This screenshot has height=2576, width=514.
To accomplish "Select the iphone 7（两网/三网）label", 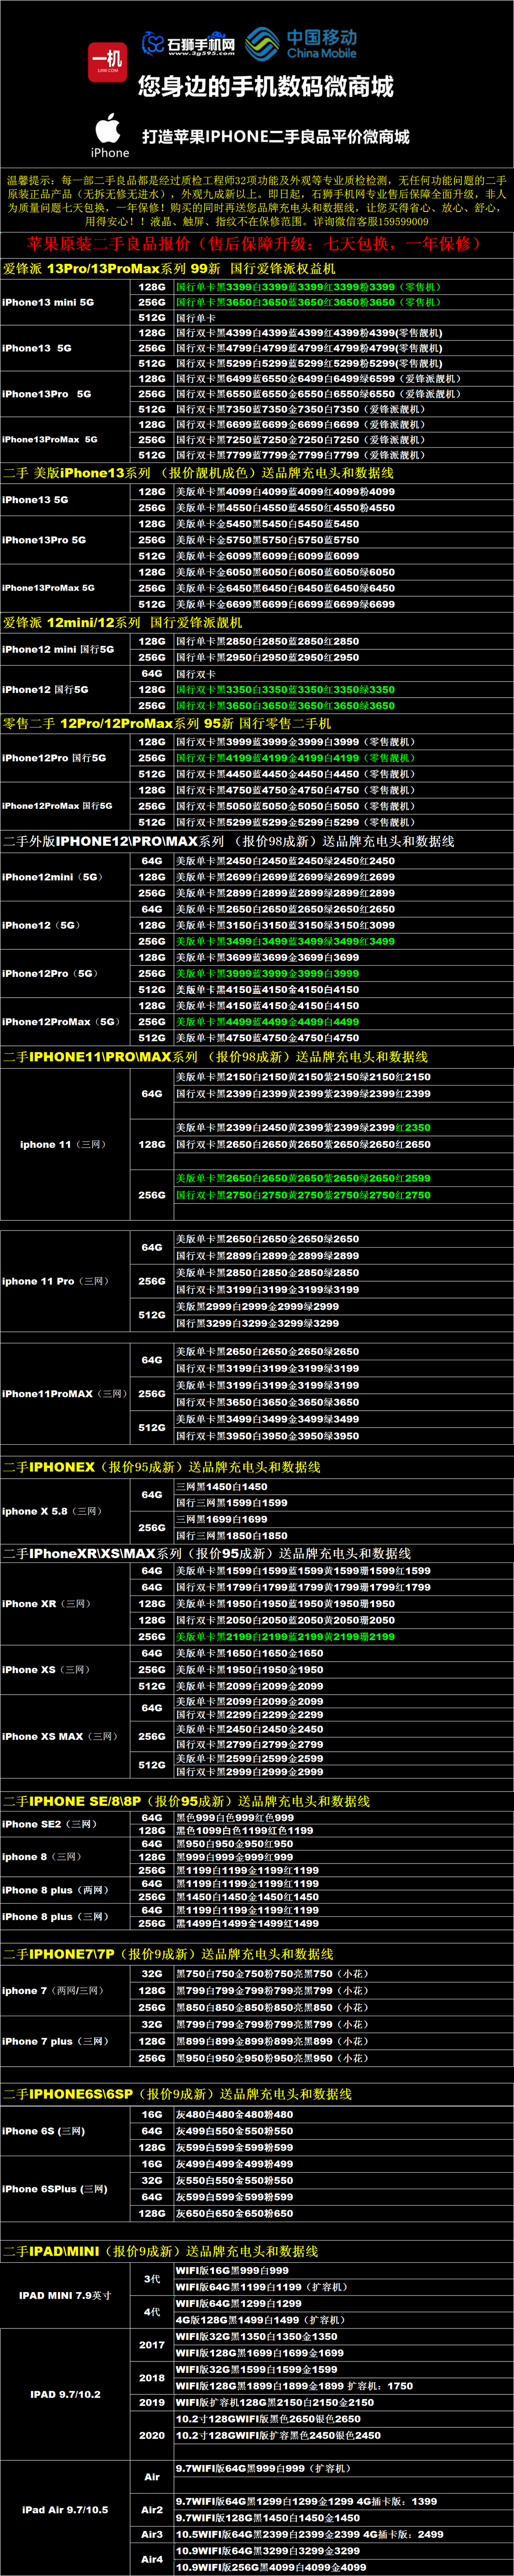I will click(53, 1990).
